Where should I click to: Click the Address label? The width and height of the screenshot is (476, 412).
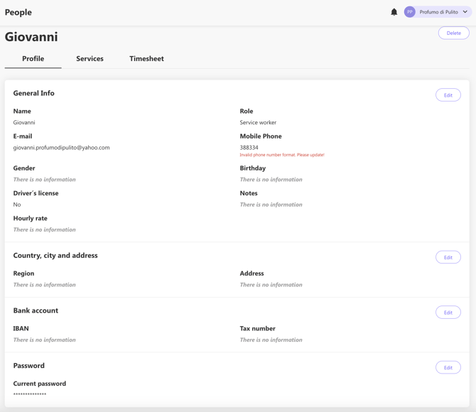click(251, 273)
